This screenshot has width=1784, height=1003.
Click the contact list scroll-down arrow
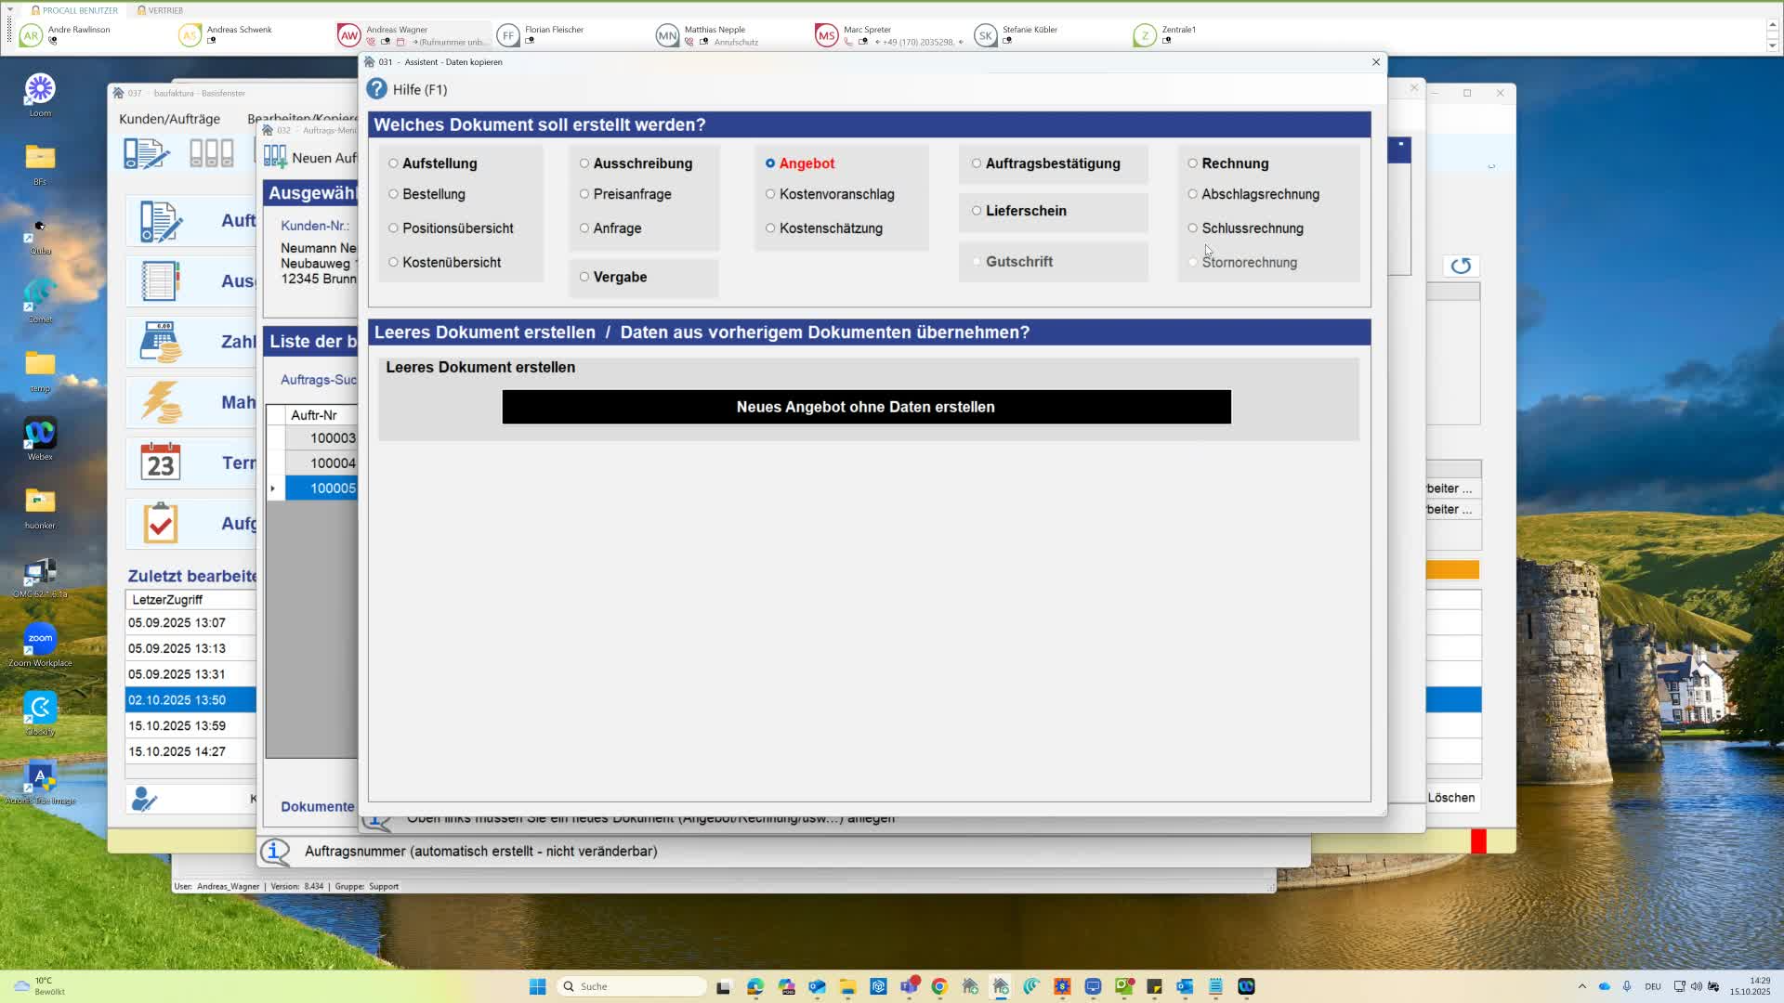click(x=1772, y=45)
